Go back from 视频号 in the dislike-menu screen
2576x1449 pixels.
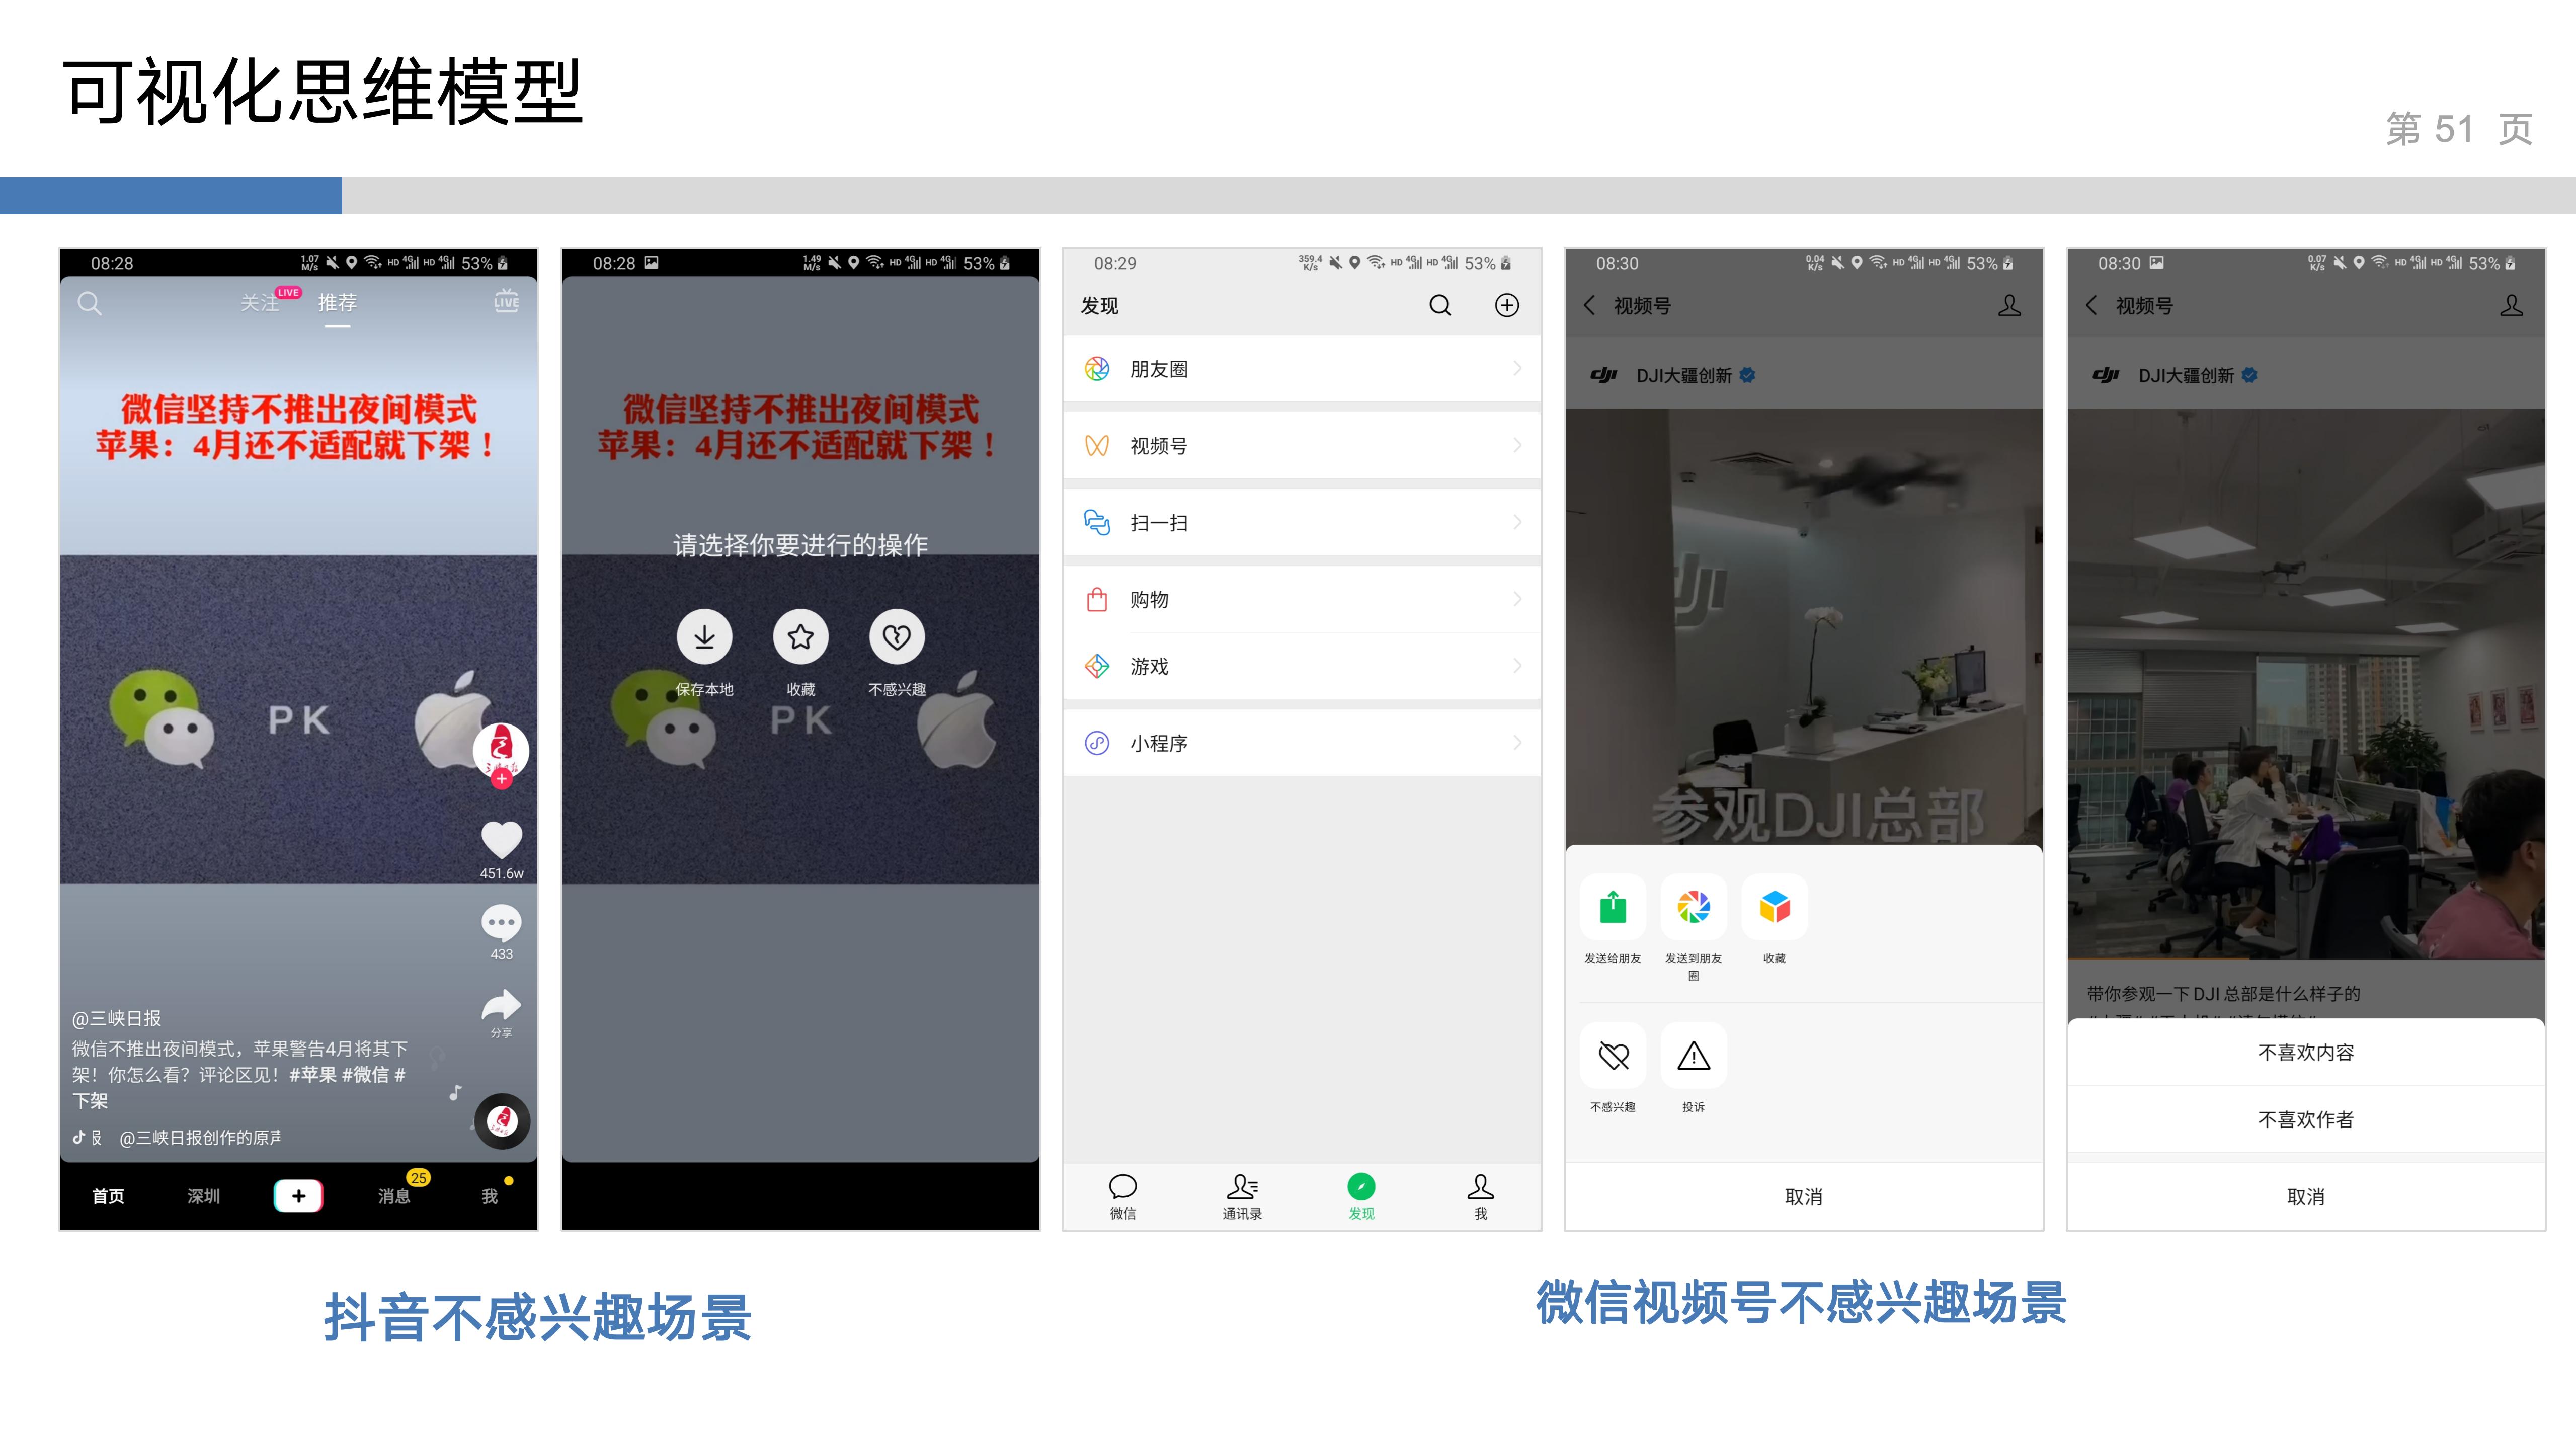coord(2092,305)
